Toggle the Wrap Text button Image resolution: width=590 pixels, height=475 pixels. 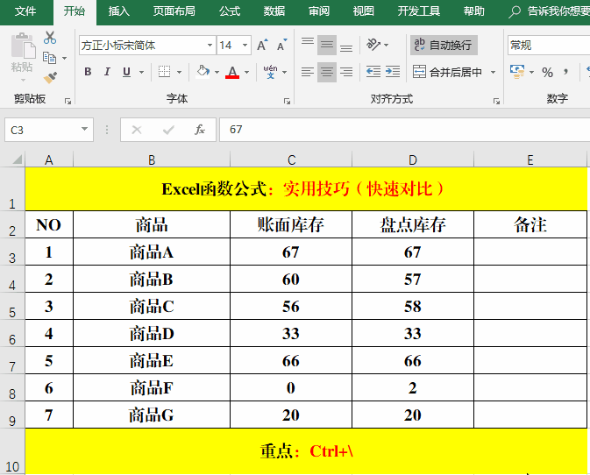[x=444, y=45]
